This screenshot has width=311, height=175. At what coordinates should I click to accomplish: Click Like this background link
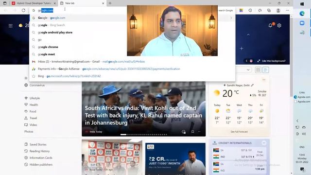pyautogui.click(x=274, y=61)
